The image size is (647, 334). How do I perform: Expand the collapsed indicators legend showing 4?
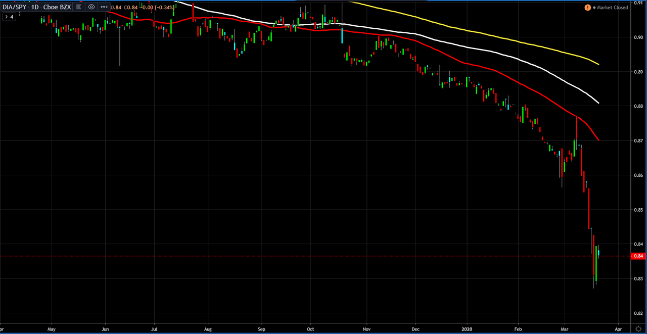9,17
